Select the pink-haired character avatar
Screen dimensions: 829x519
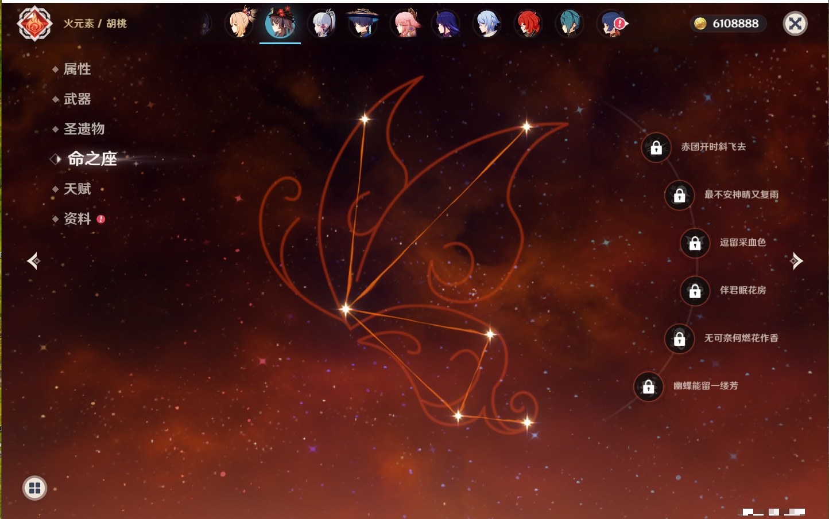[x=405, y=24]
